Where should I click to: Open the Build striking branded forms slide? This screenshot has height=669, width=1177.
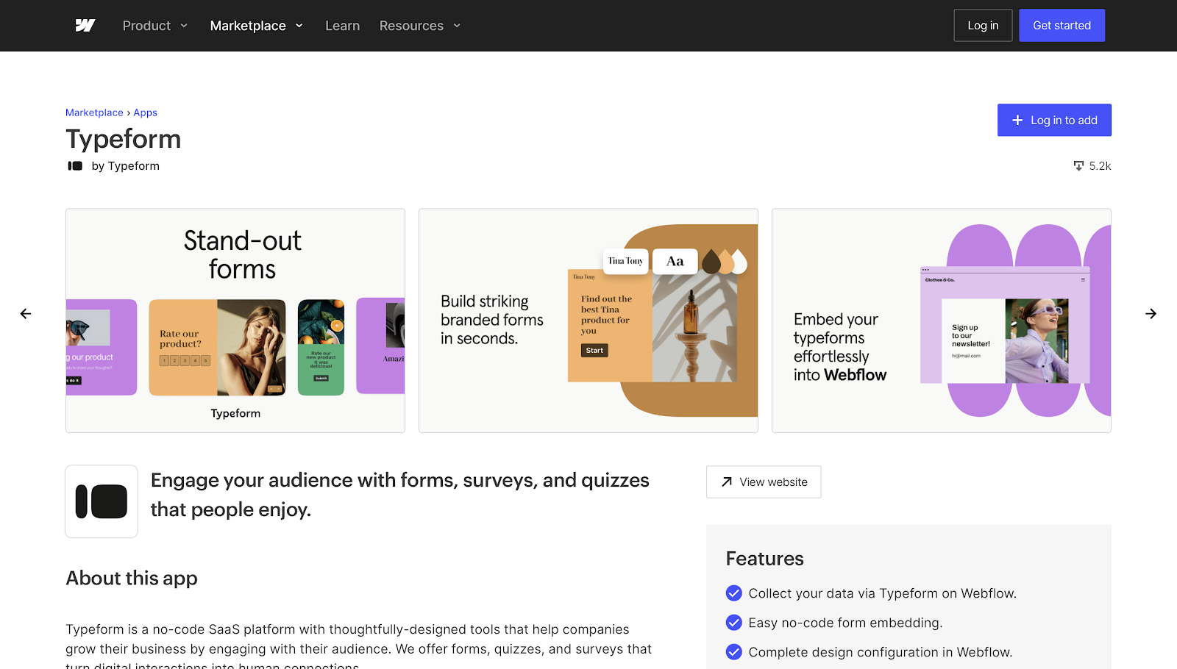588,321
